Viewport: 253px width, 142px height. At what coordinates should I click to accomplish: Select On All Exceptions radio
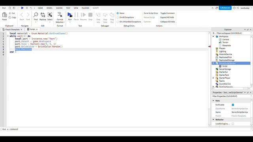(118, 17)
